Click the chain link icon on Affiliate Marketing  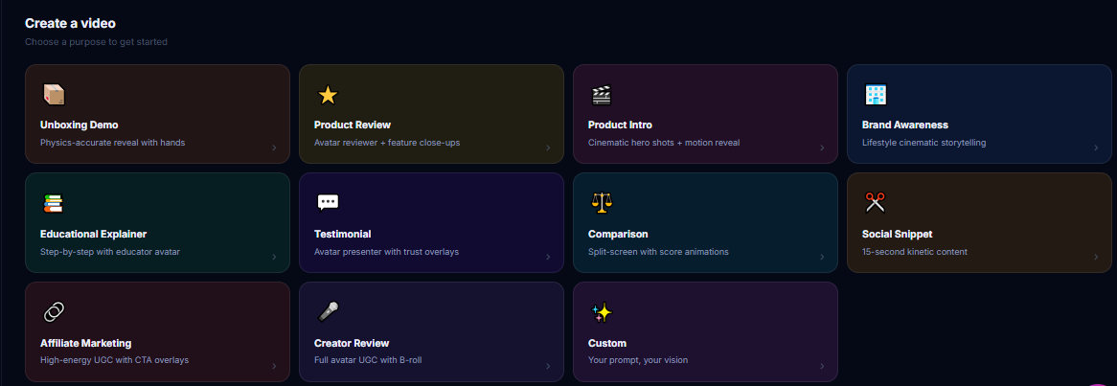[x=54, y=311]
